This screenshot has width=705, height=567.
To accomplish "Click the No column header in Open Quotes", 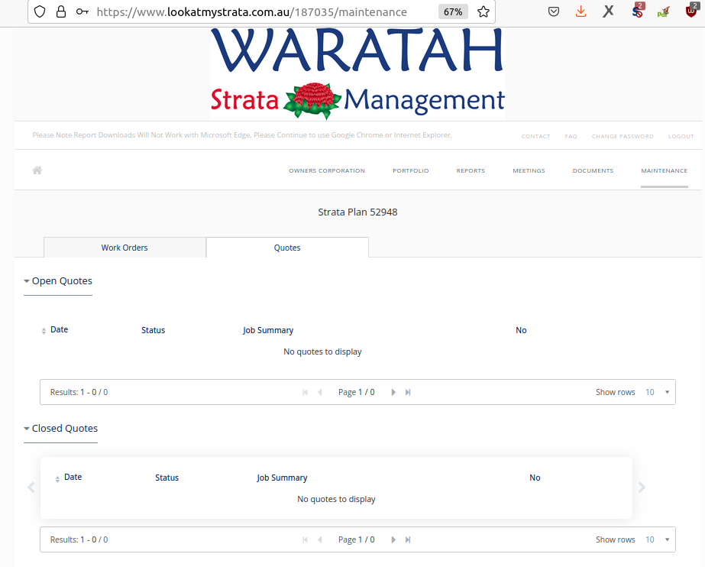I will 521,330.
